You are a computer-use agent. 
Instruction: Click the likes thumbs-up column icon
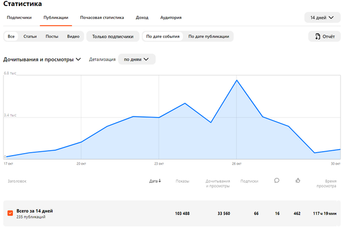[298, 180]
